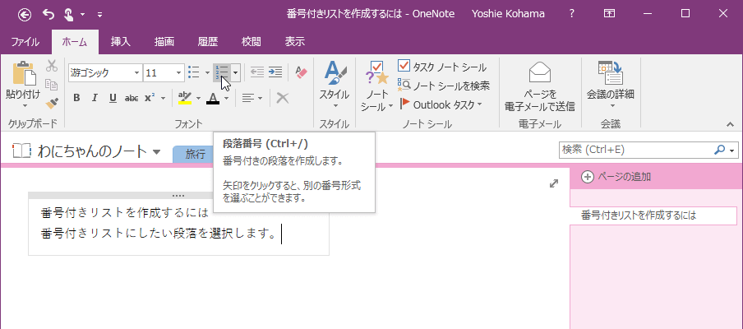
Task: Click the Copy icon
Action: point(52,85)
